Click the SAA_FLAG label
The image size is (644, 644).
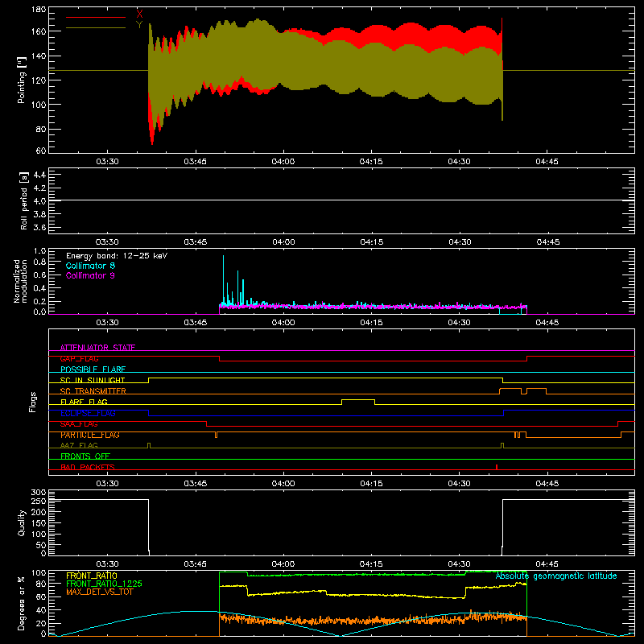[x=79, y=424]
